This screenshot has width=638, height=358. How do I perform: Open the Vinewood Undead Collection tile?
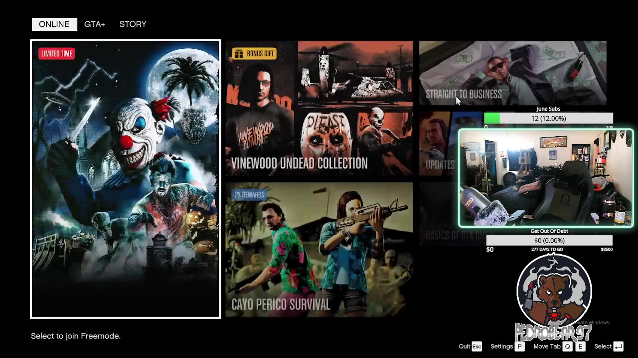(319, 108)
